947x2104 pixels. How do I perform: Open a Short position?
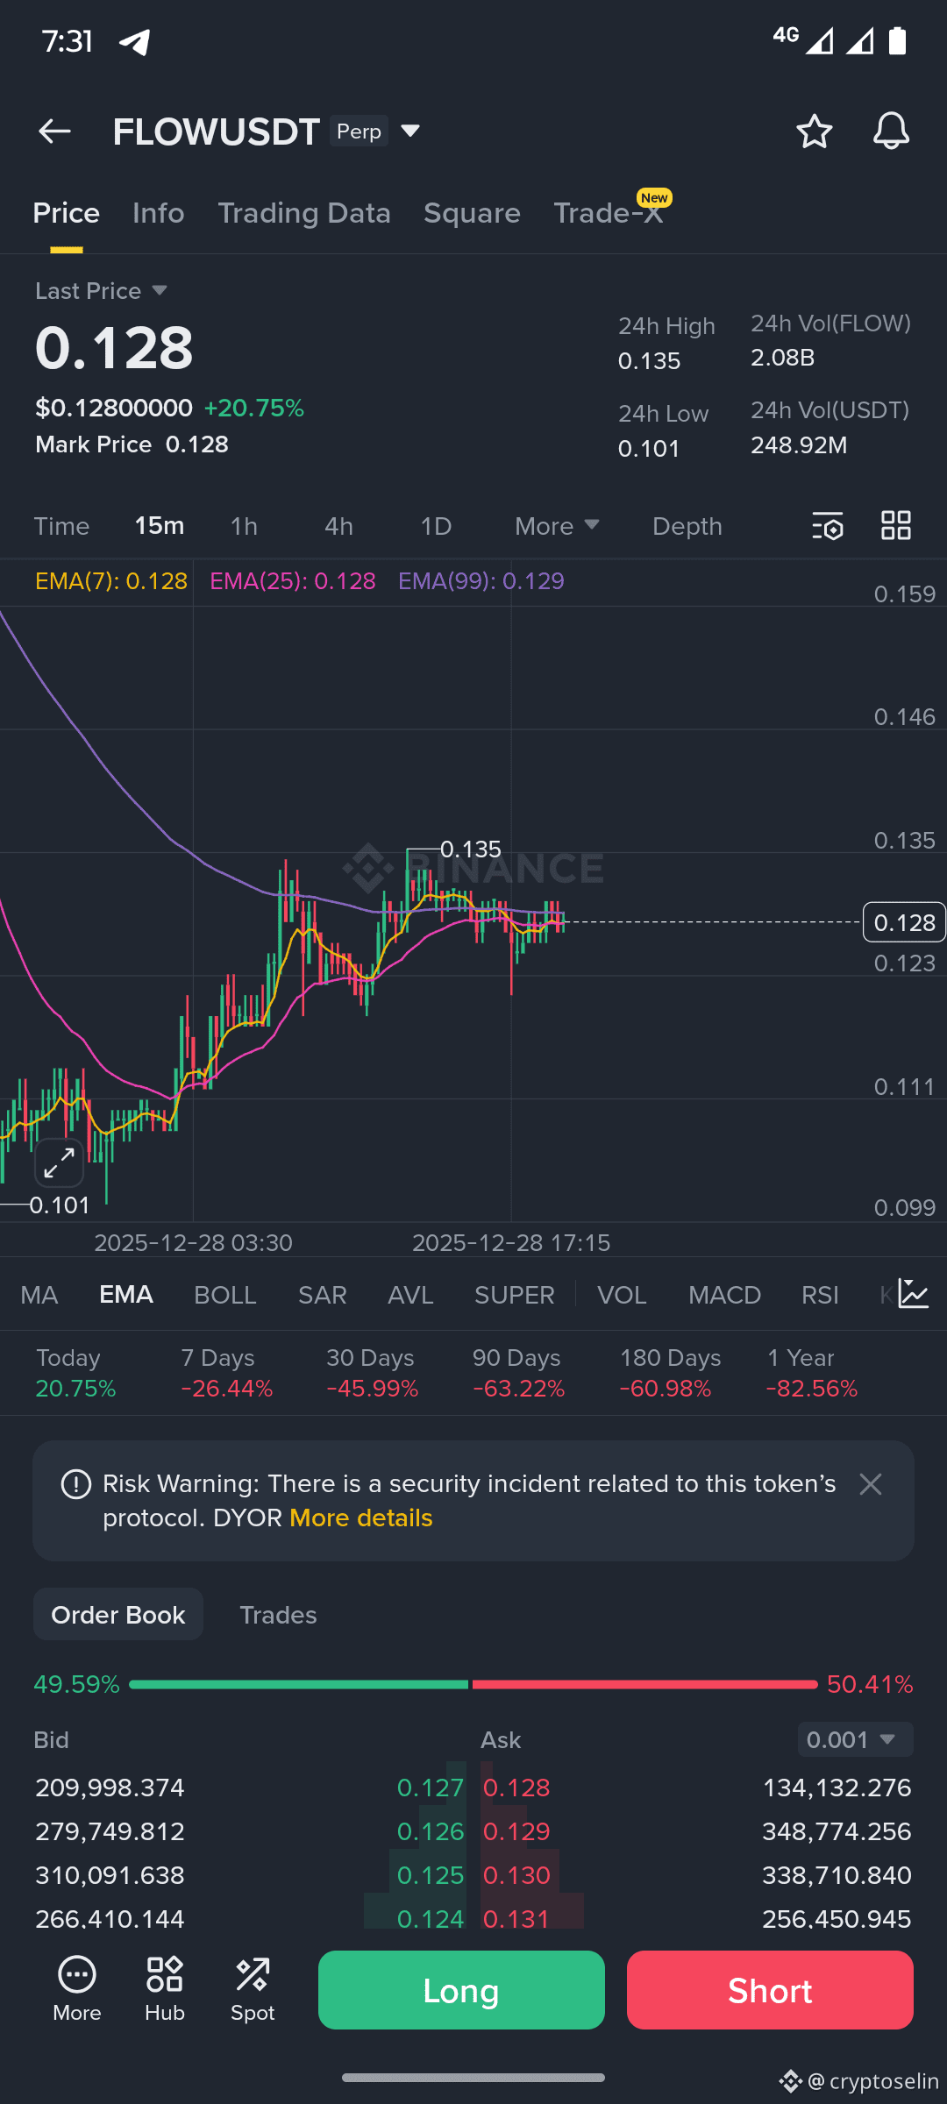(x=770, y=1990)
